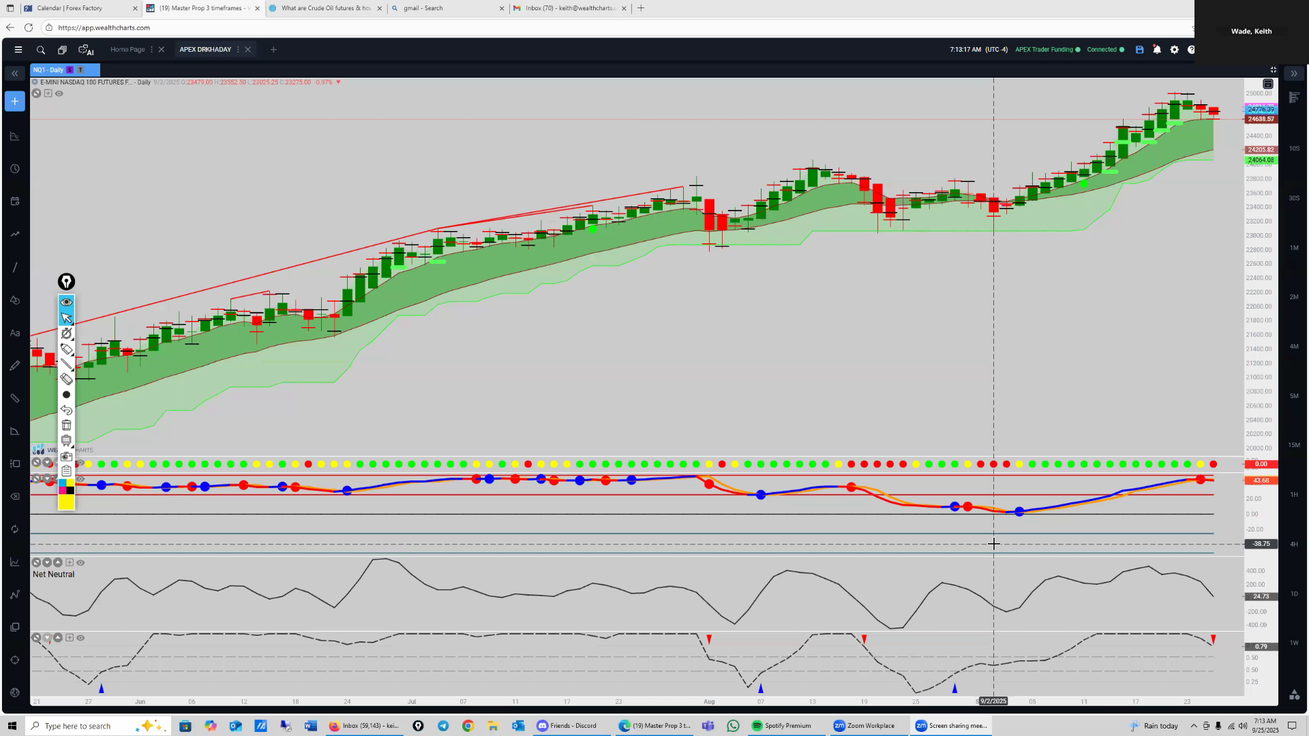Viewport: 1309px width, 736px height.
Task: Click the search magnifier icon in top bar
Action: [x=41, y=50]
